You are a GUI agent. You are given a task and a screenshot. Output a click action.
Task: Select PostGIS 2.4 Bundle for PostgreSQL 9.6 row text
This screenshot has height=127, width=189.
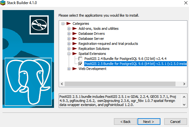pos(125,59)
